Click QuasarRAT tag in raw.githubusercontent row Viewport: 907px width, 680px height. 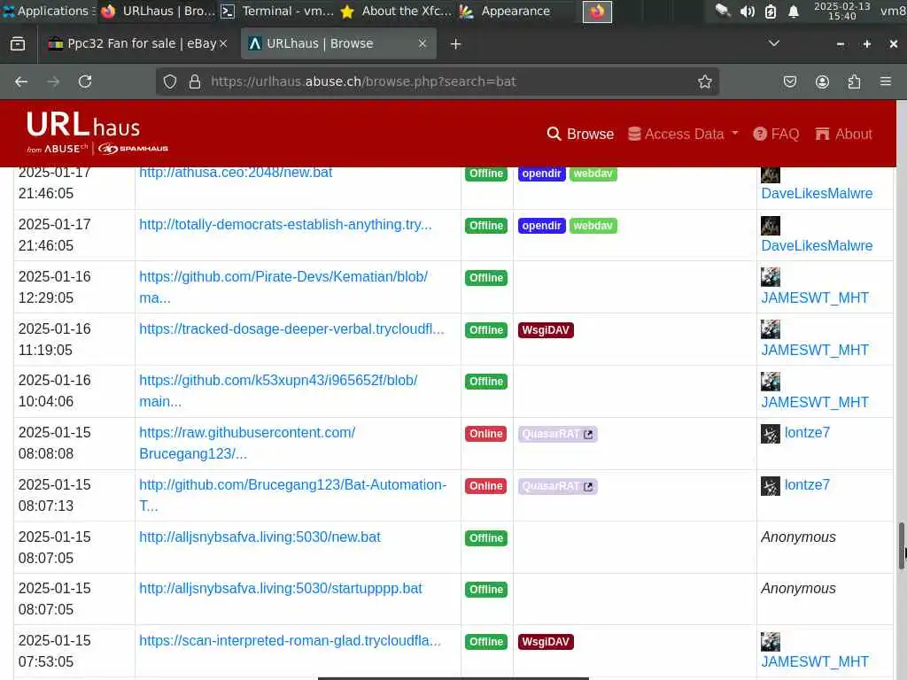(558, 434)
